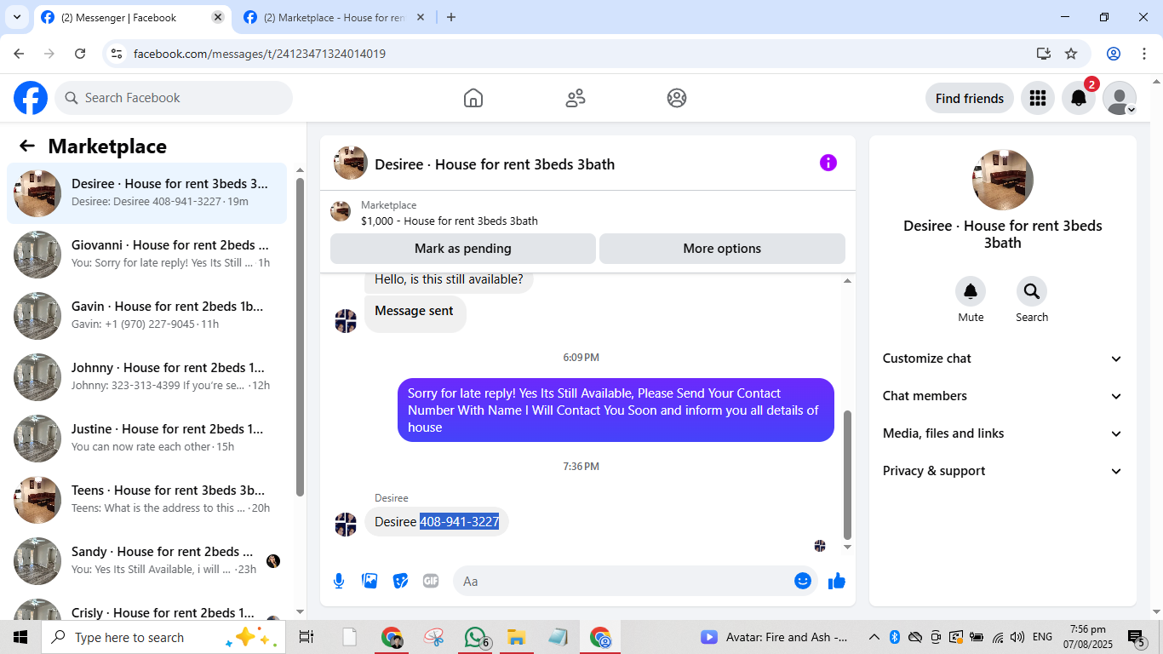The height and width of the screenshot is (654, 1163).
Task: Click the conversation list scrollbar
Action: 300,336
